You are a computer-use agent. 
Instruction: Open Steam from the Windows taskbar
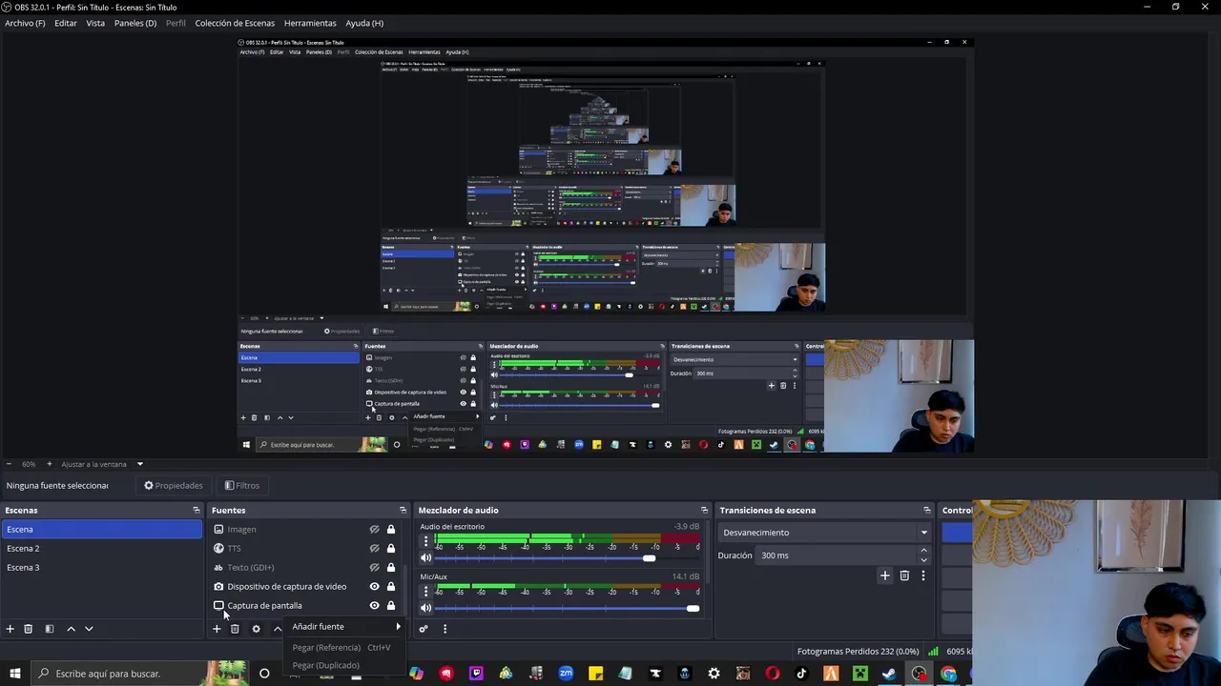tap(889, 674)
